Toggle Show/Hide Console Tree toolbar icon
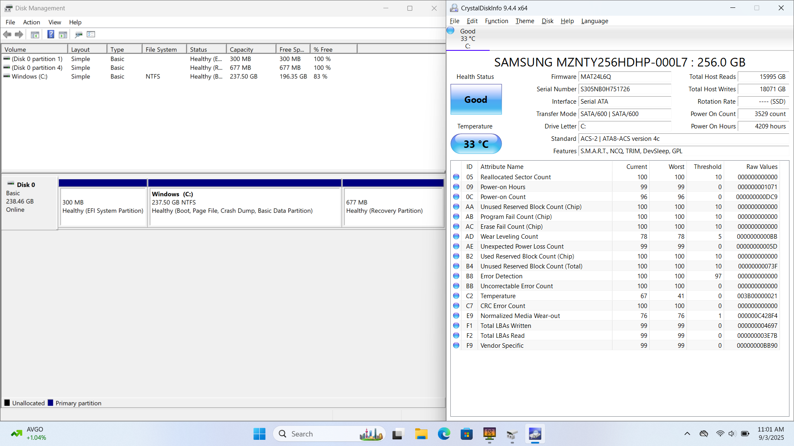This screenshot has height=446, width=794. (x=35, y=35)
